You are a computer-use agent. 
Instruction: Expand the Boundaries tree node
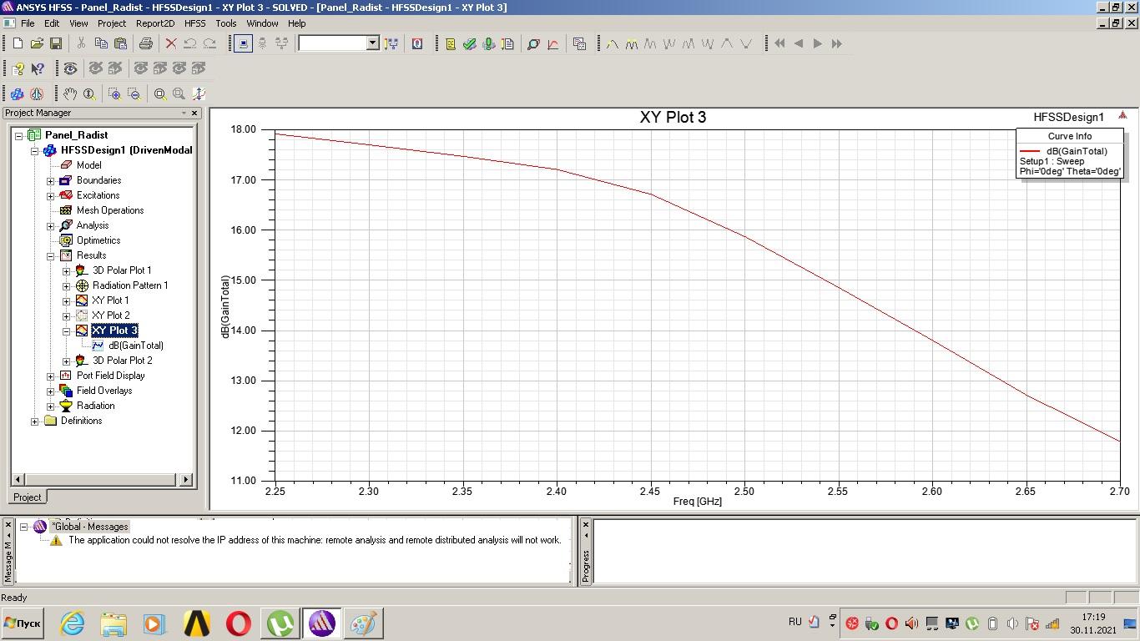51,181
